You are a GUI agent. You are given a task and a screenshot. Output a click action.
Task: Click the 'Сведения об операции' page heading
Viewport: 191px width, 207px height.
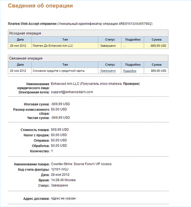point(40,6)
